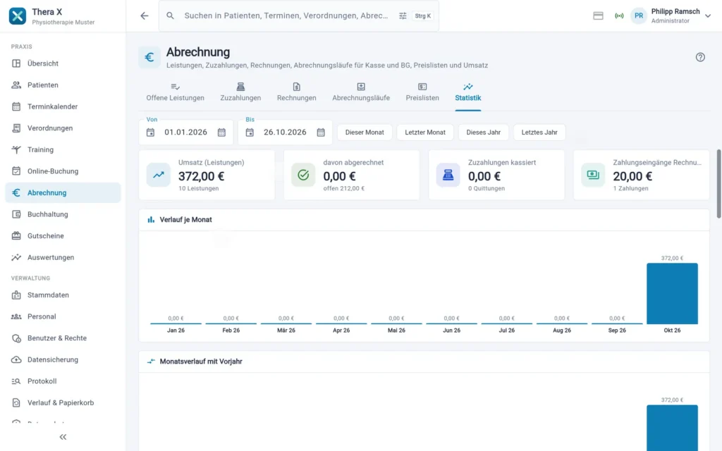The image size is (722, 451).
Task: Open Benutzer & Rechte in the sidebar
Action: (63, 338)
